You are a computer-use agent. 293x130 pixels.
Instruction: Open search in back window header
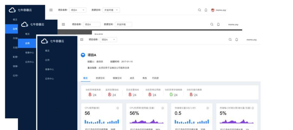[x=200, y=10]
